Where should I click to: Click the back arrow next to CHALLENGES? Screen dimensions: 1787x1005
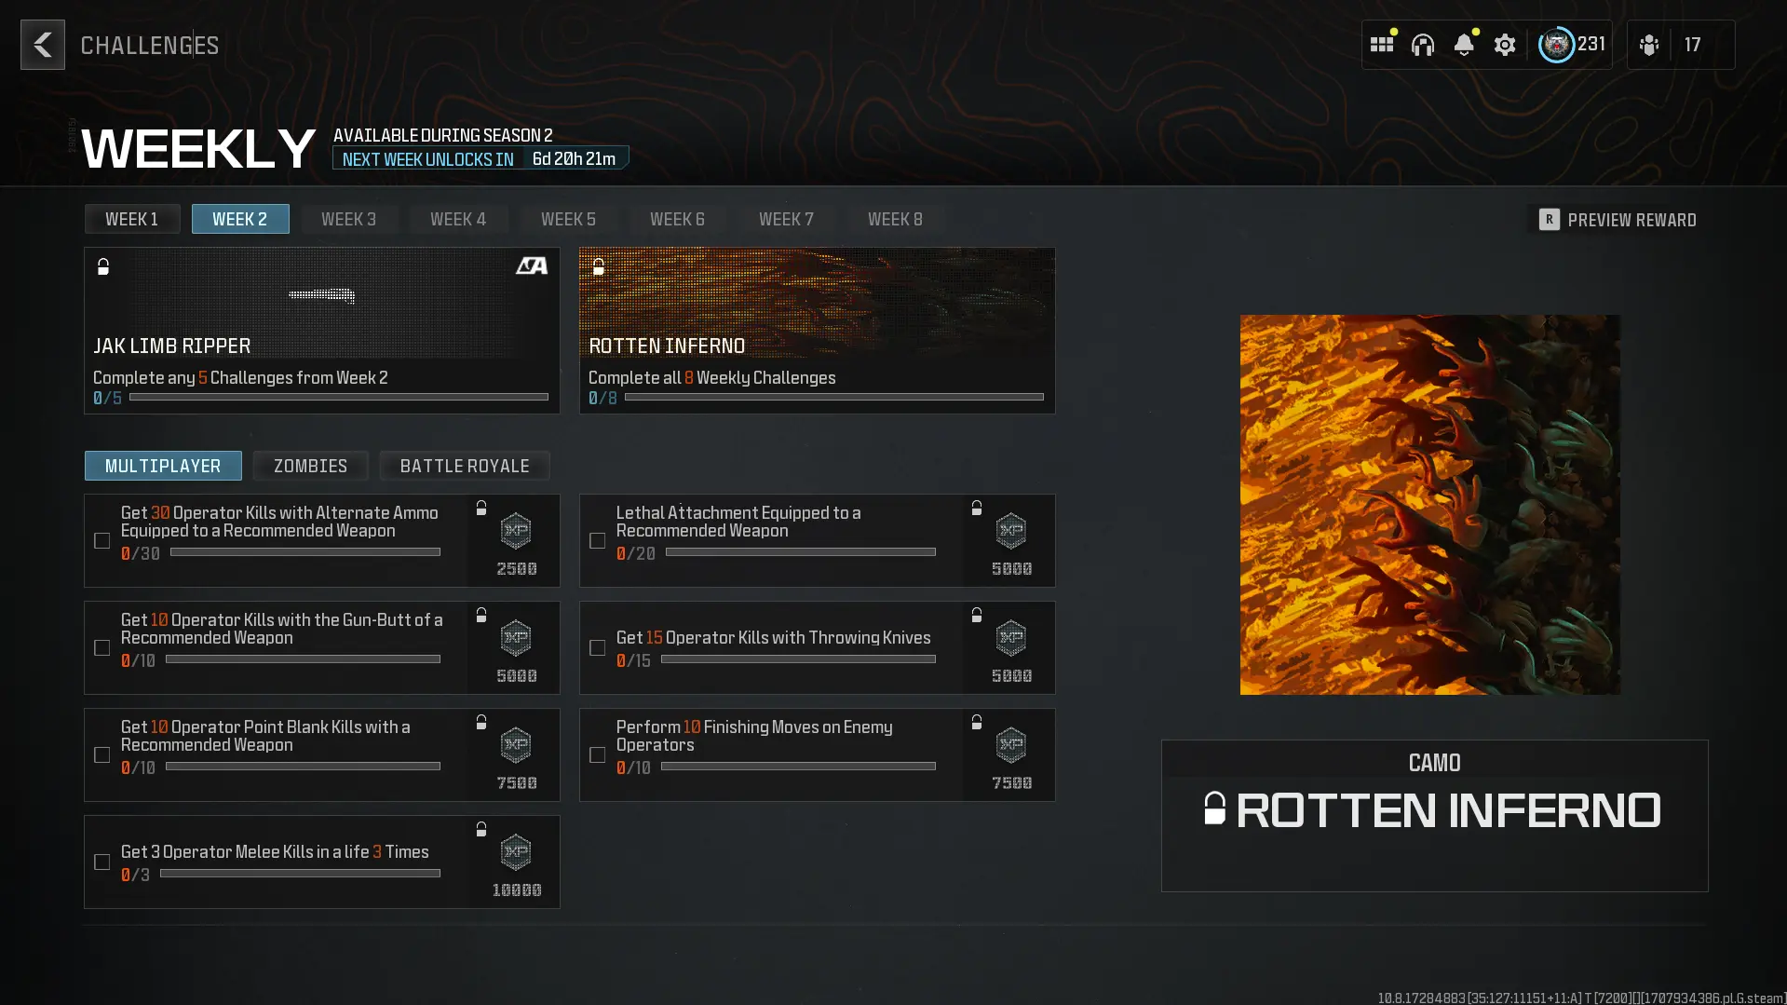tap(42, 44)
